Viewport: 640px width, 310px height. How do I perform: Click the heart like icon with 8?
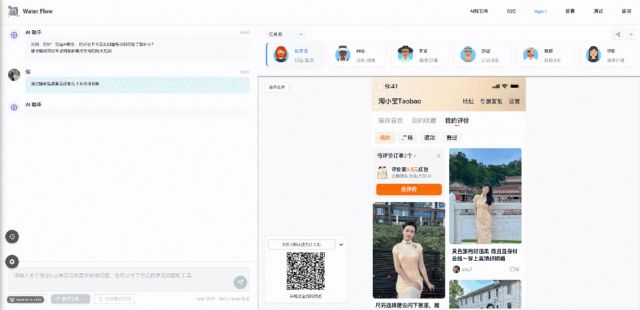click(x=511, y=270)
